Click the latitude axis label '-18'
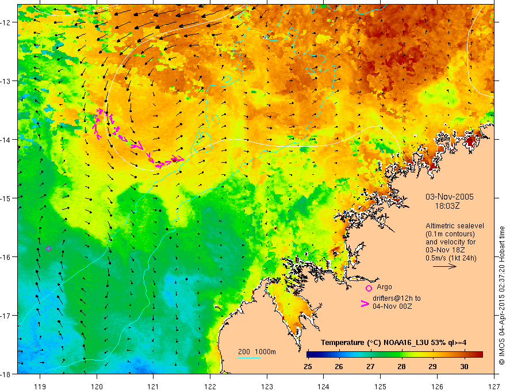Screen dimensions: 506x391 (6, 374)
